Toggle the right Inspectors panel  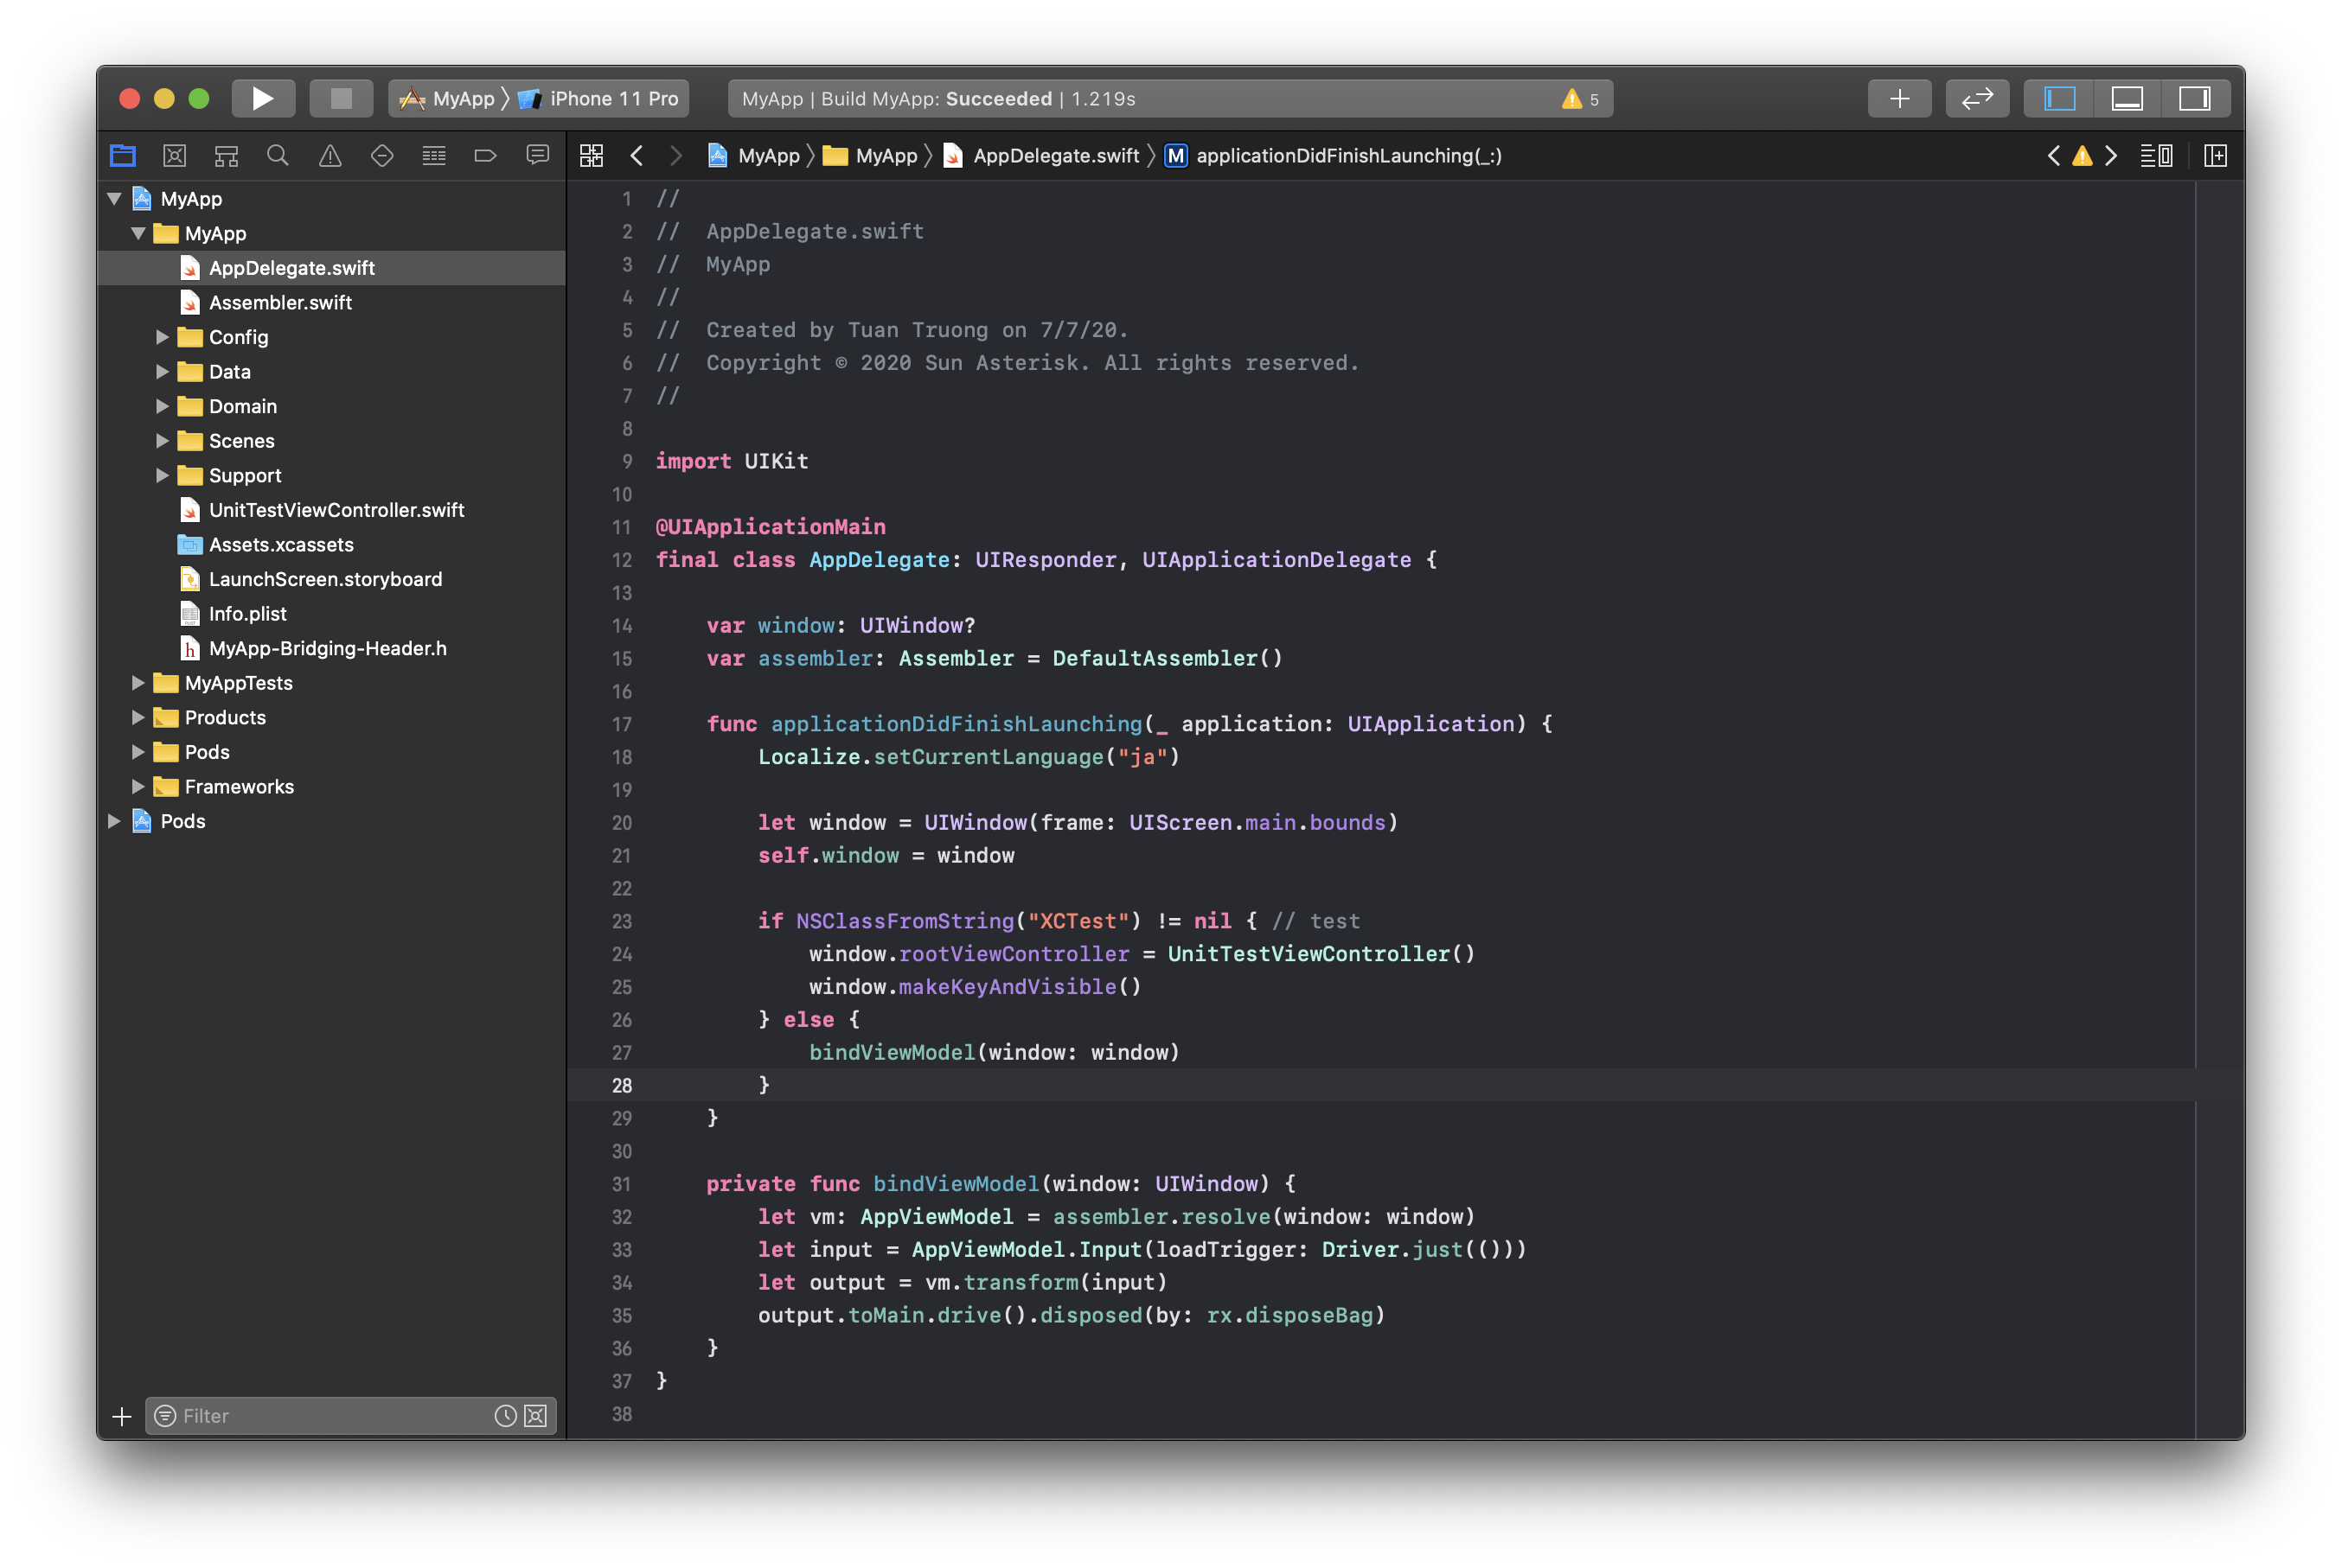tap(2194, 98)
